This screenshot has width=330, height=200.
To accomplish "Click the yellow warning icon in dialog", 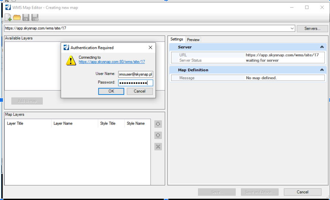I will (x=71, y=61).
